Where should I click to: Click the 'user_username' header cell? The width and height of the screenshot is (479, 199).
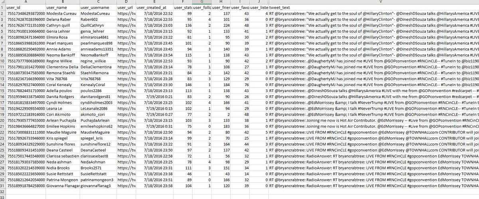(x=98, y=8)
